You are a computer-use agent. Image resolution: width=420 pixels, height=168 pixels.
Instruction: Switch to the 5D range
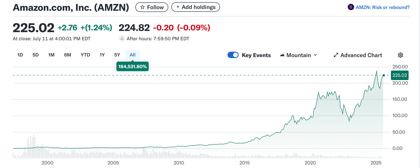click(x=36, y=55)
